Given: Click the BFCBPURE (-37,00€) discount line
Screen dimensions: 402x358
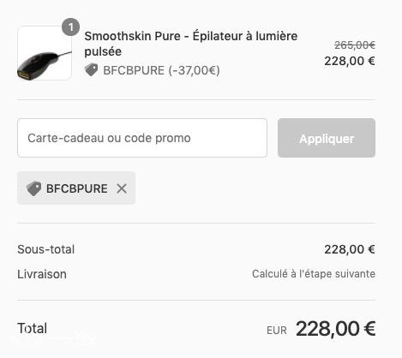Looking at the screenshot, I should pyautogui.click(x=161, y=70).
